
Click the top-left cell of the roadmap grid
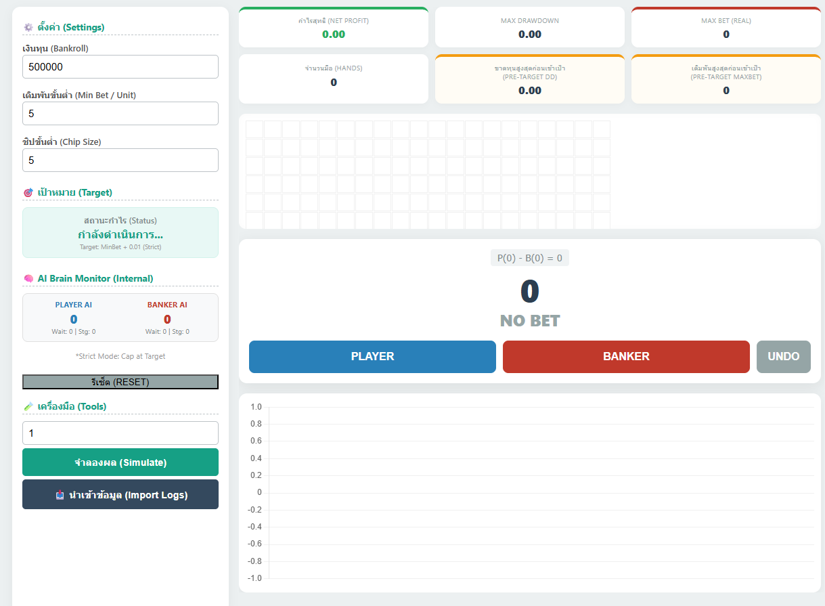(x=254, y=129)
